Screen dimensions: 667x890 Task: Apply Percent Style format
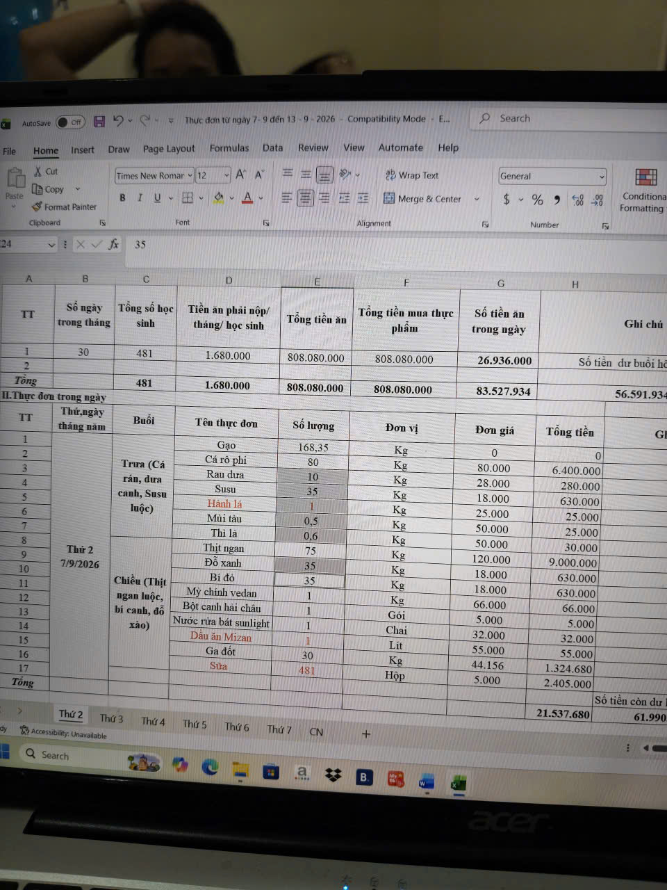point(537,200)
